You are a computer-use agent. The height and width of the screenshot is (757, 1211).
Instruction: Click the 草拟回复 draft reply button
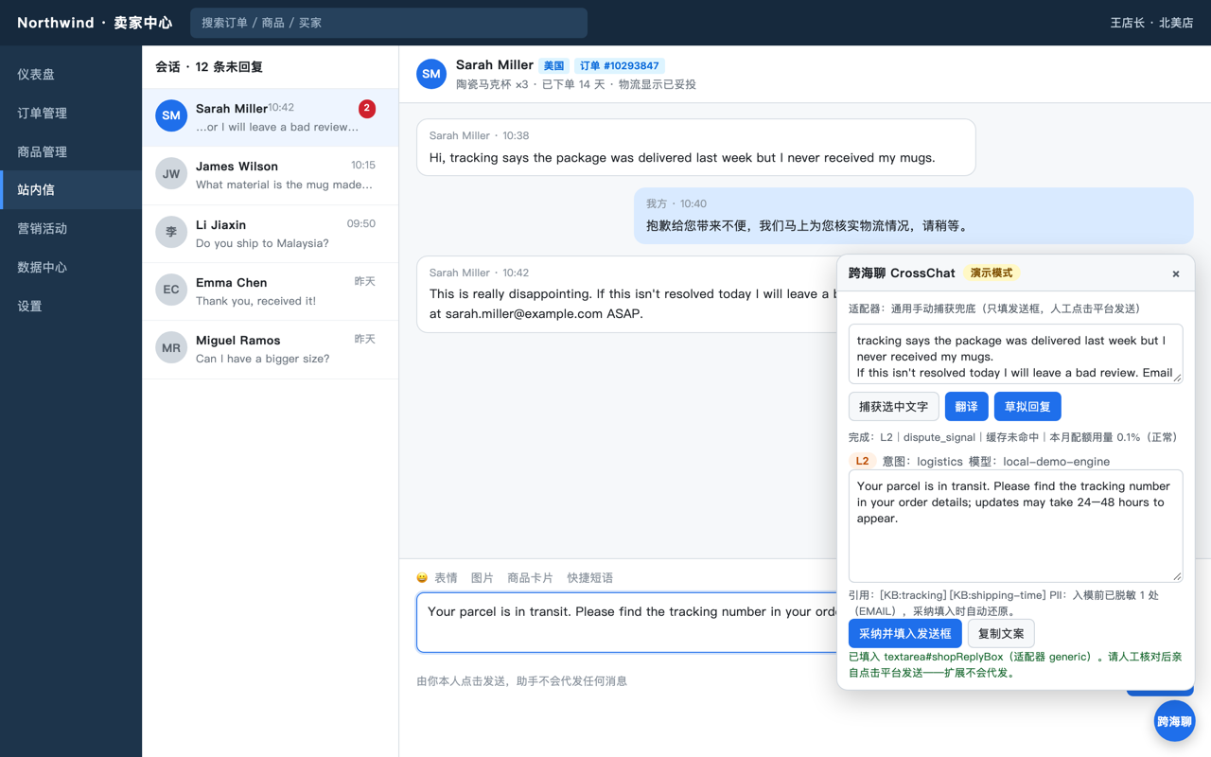tap(1027, 407)
